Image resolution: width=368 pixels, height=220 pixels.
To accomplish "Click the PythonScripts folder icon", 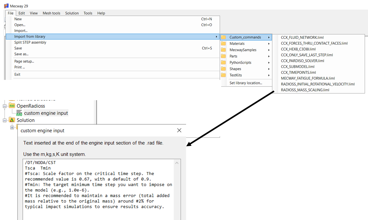I will pyautogui.click(x=224, y=62).
